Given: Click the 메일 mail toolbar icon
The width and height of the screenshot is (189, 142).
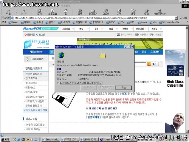Looking at the screenshot, I should click(x=133, y=12).
